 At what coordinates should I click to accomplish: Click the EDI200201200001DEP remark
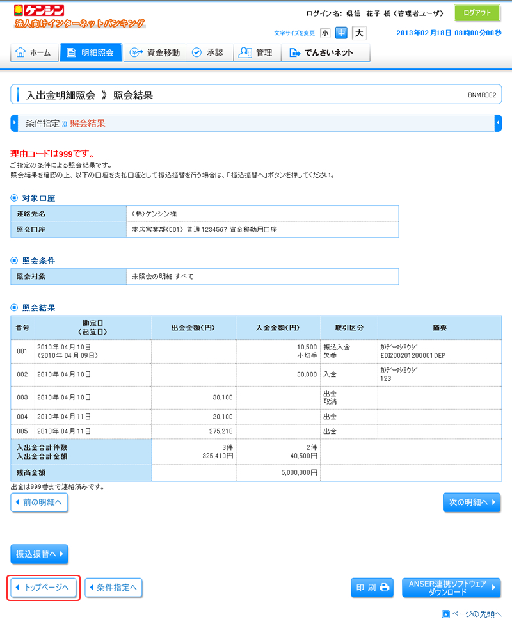pyautogui.click(x=413, y=355)
